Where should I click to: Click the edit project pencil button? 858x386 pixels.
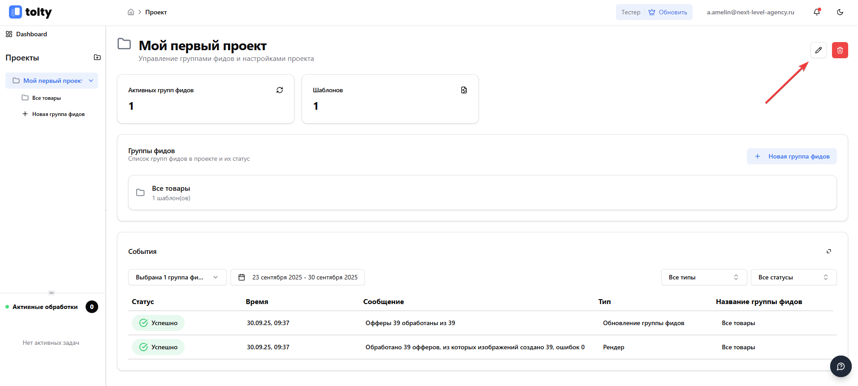coord(819,50)
